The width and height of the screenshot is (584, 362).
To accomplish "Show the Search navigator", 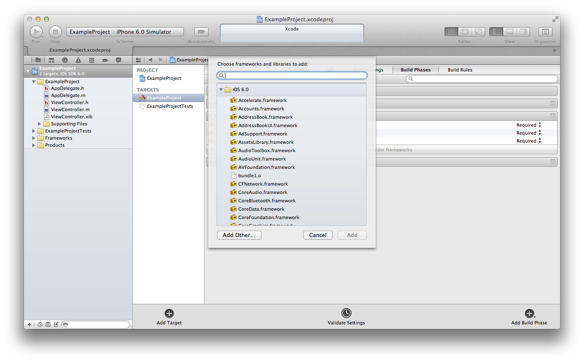I will [x=65, y=60].
